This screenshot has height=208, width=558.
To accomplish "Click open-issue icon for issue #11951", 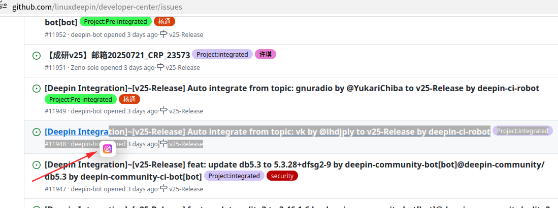I will [x=36, y=56].
